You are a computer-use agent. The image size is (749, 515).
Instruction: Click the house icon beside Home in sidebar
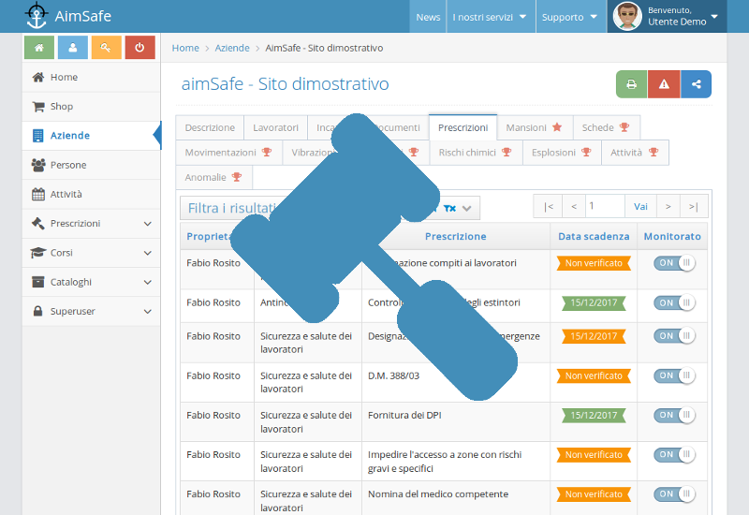click(x=38, y=77)
